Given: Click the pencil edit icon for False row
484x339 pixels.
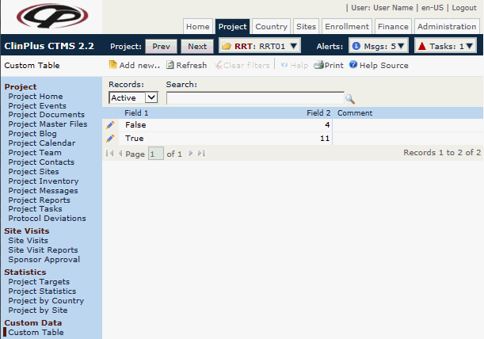Looking at the screenshot, I should tap(109, 125).
